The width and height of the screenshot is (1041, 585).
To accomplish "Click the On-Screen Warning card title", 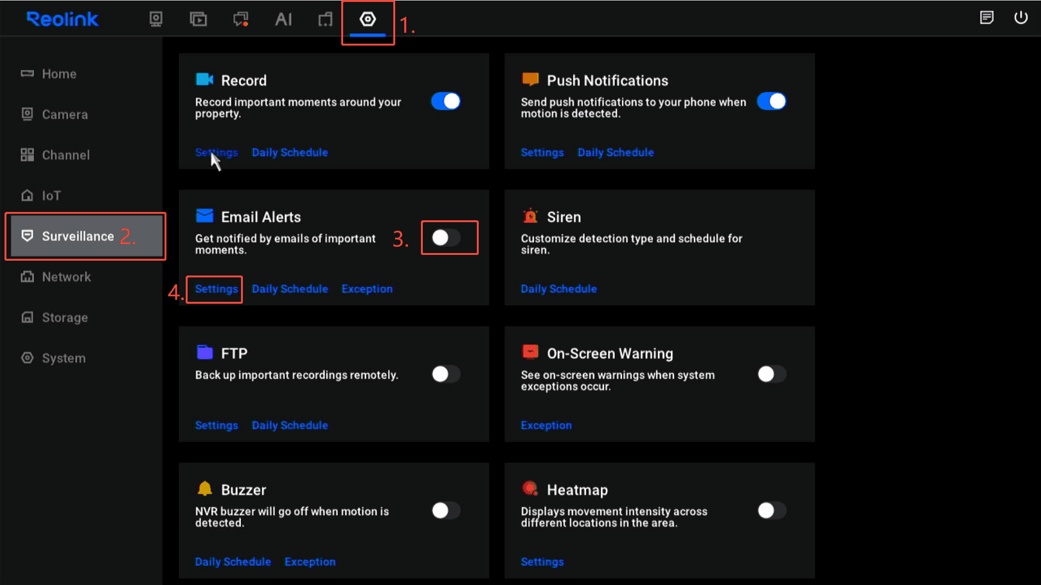I will click(x=610, y=354).
